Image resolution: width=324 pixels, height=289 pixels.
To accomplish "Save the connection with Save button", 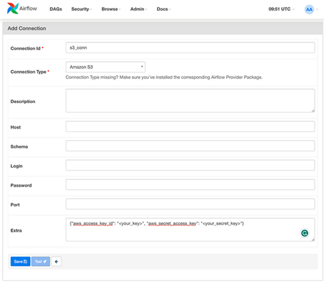I will 20,261.
